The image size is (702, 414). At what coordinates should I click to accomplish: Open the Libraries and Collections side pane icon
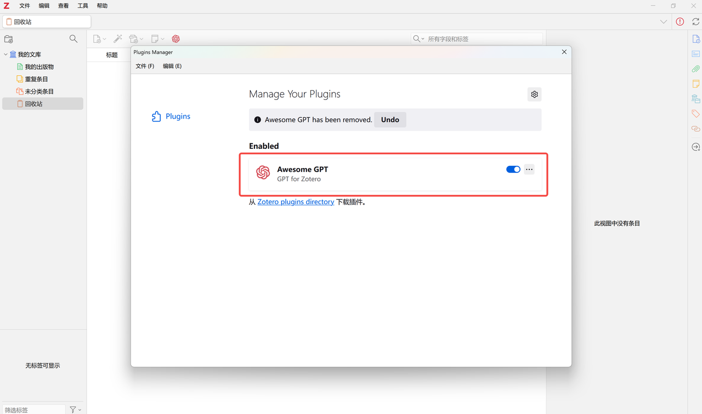pyautogui.click(x=696, y=99)
